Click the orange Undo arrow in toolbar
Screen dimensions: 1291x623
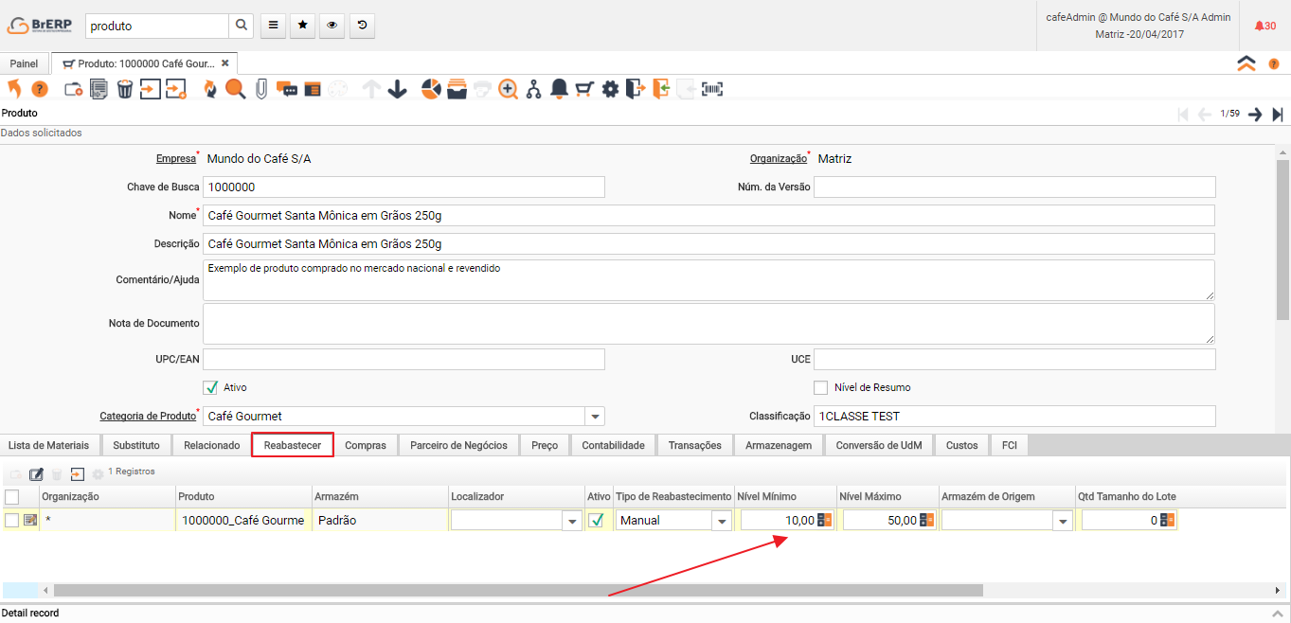pos(14,89)
